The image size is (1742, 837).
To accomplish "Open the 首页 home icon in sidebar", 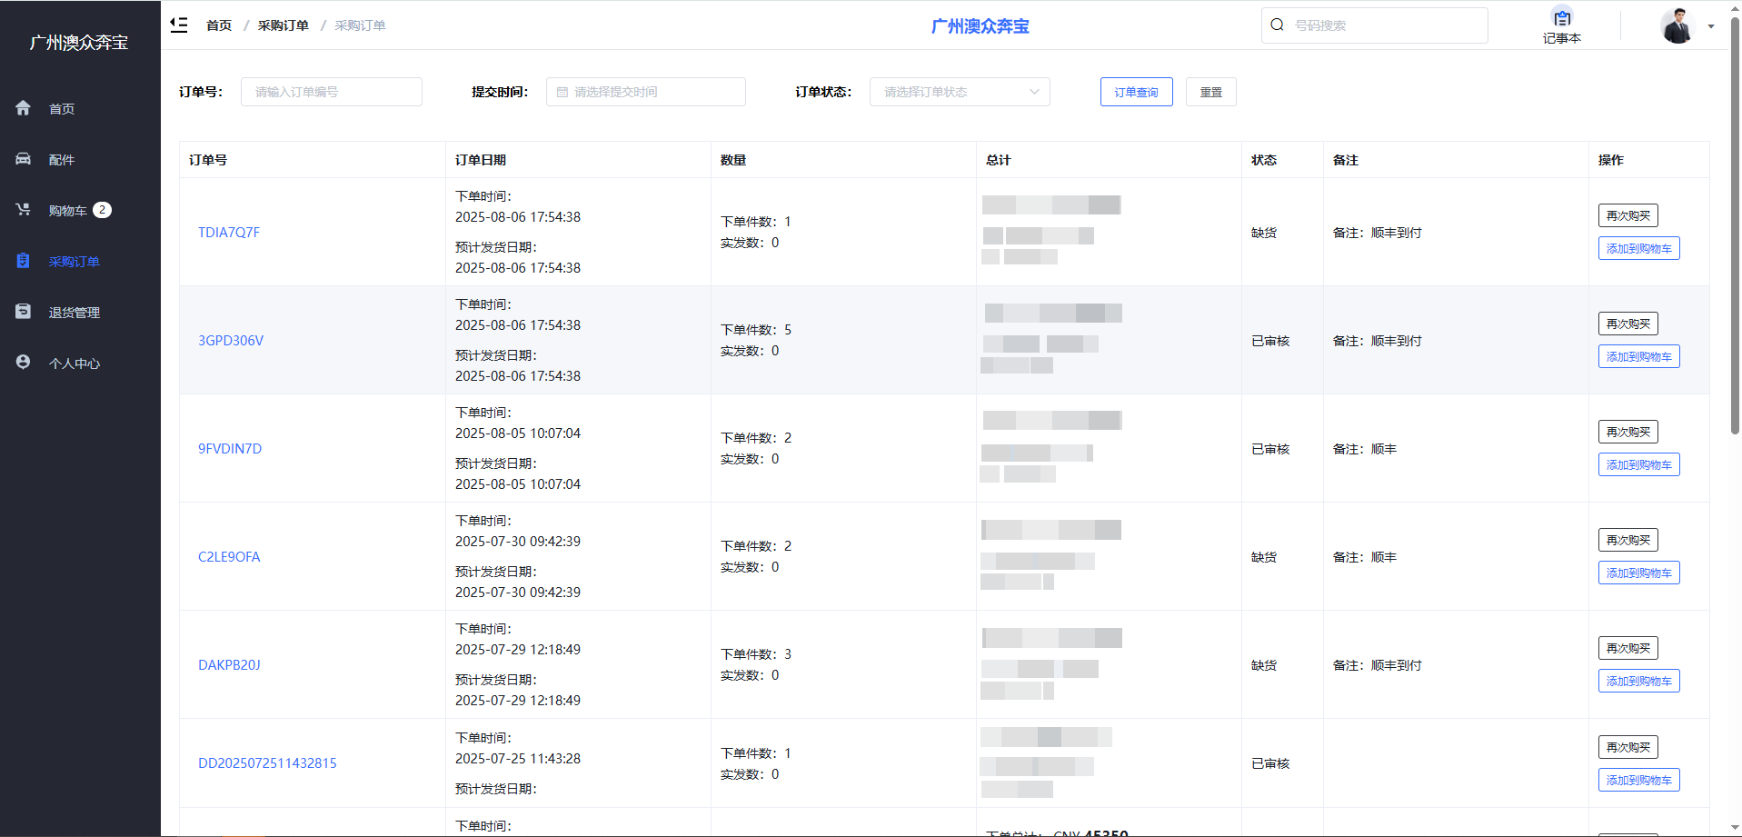I will pos(23,107).
